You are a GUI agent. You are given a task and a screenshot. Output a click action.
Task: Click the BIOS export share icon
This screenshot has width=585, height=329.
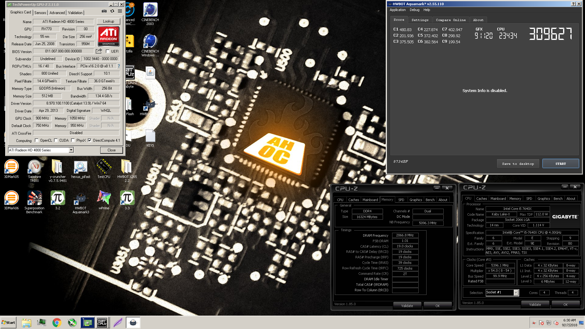coord(99,51)
